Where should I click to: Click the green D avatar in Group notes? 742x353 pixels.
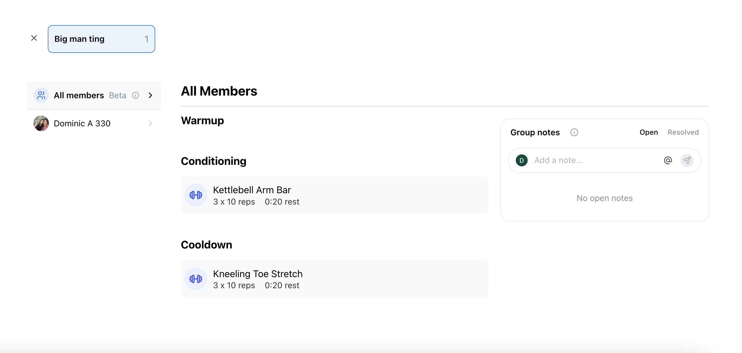tap(521, 160)
